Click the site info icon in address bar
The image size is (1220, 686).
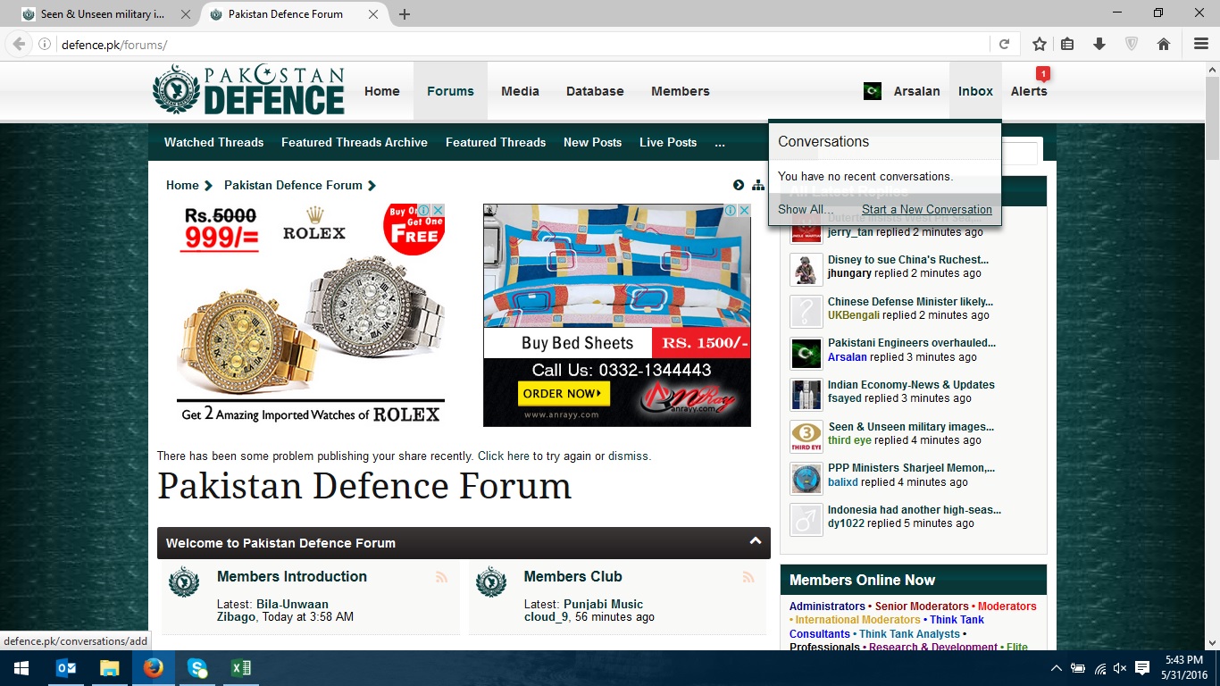pos(45,45)
